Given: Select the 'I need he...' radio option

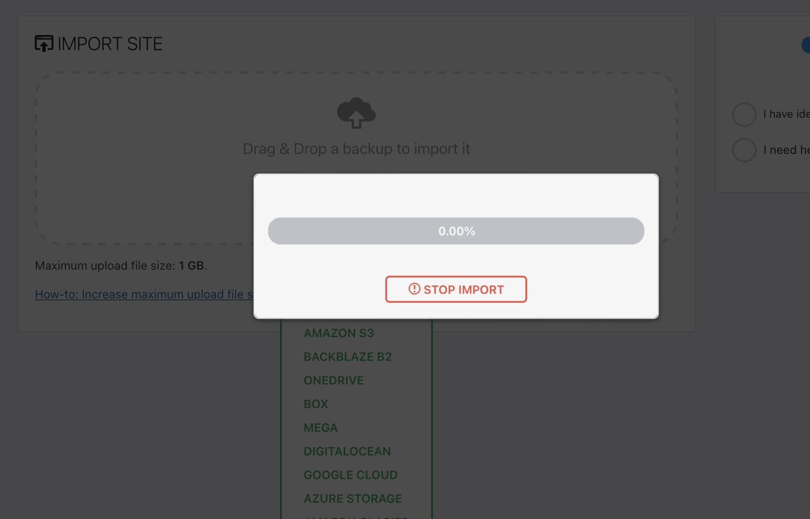Looking at the screenshot, I should click(744, 150).
